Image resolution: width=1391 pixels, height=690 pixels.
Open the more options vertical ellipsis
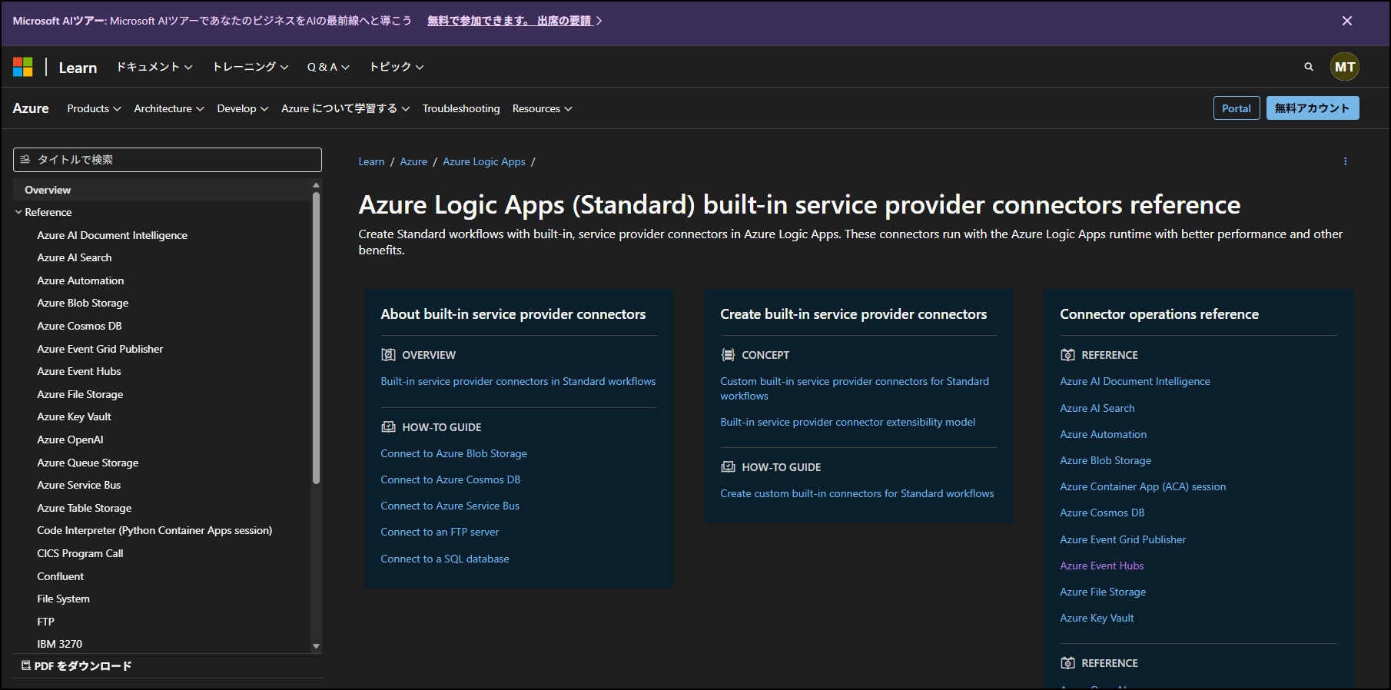1345,161
